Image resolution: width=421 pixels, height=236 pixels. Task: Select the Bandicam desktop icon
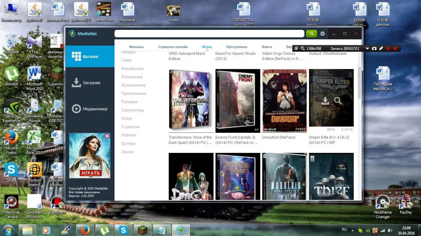coord(57,205)
